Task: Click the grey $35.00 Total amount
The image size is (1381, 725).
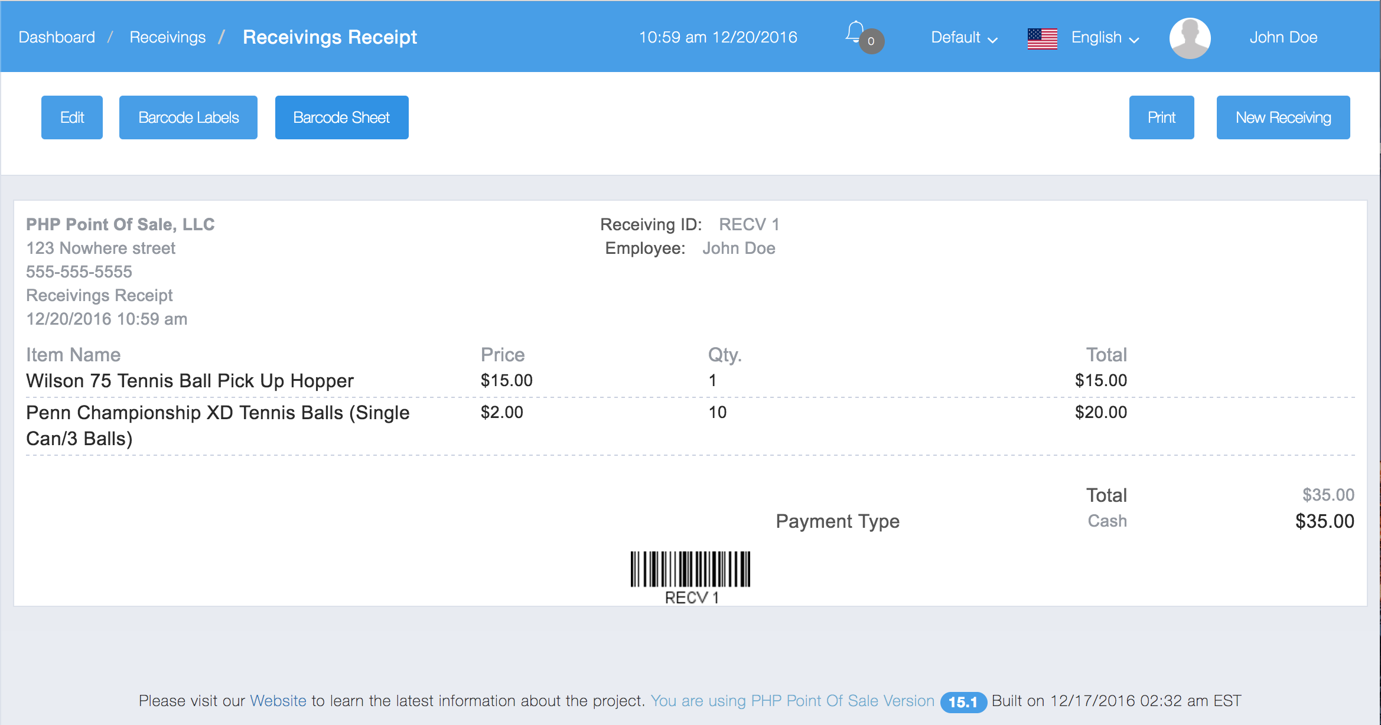Action: click(x=1328, y=495)
